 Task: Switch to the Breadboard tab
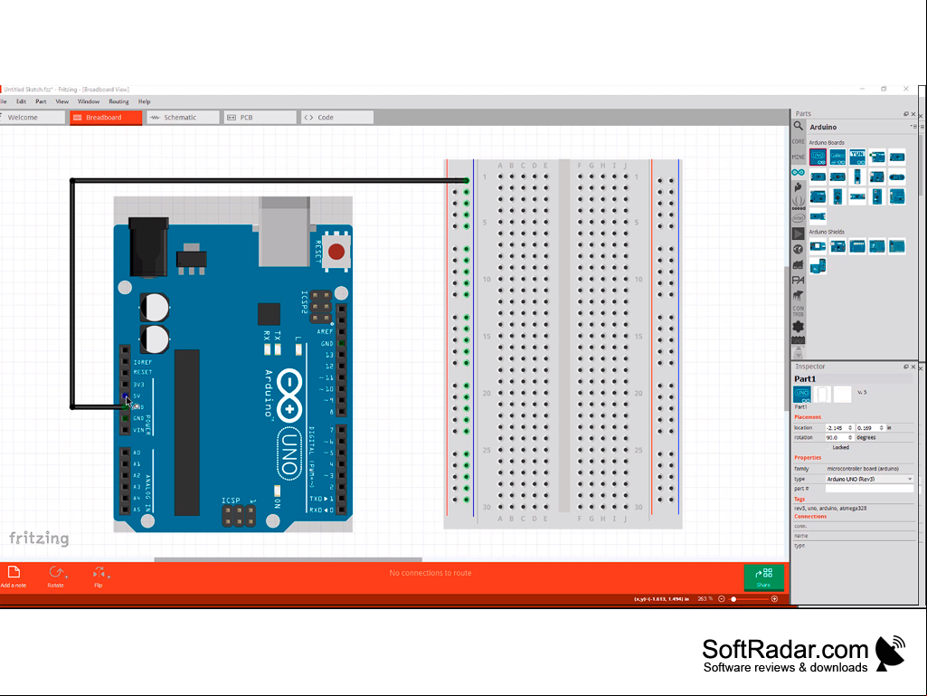coord(106,117)
